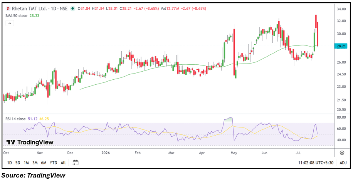Open the TradingView logo link

click(x=30, y=142)
